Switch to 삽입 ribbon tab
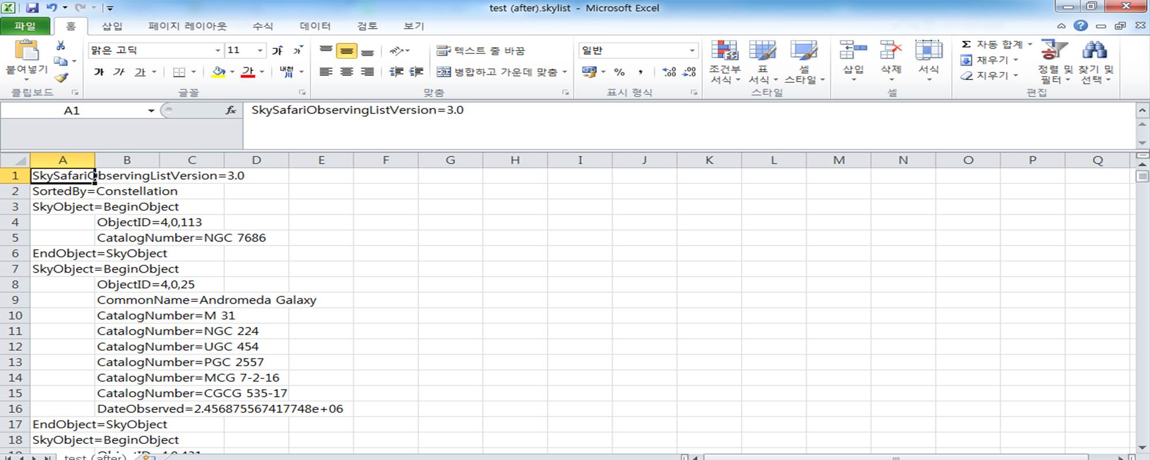This screenshot has width=1150, height=460. click(x=112, y=26)
